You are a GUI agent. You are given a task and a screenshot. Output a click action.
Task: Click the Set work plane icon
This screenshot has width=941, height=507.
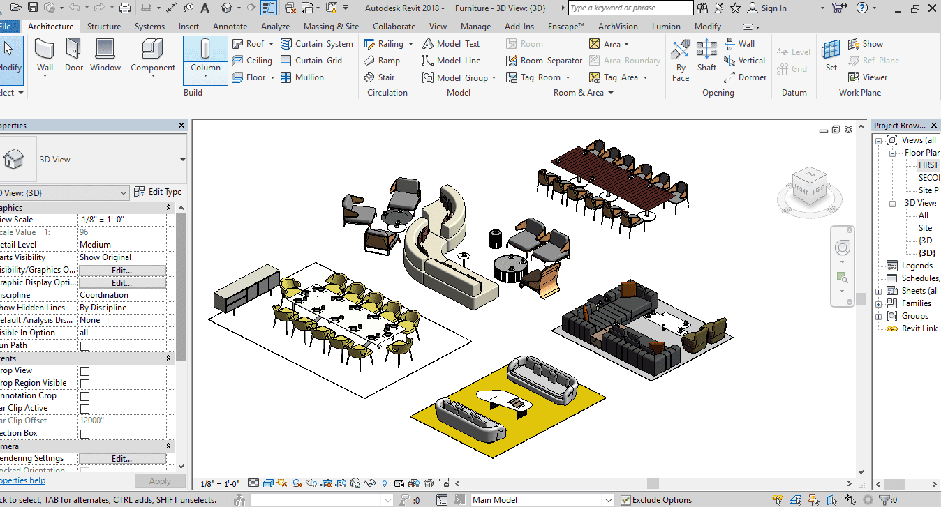click(831, 56)
